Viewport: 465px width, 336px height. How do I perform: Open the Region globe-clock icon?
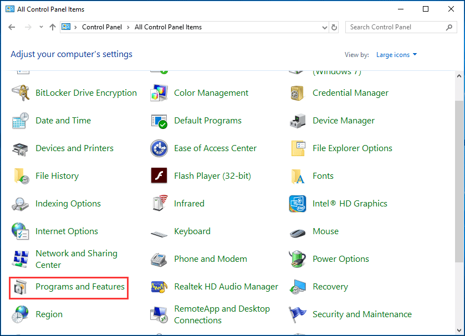[x=20, y=314]
